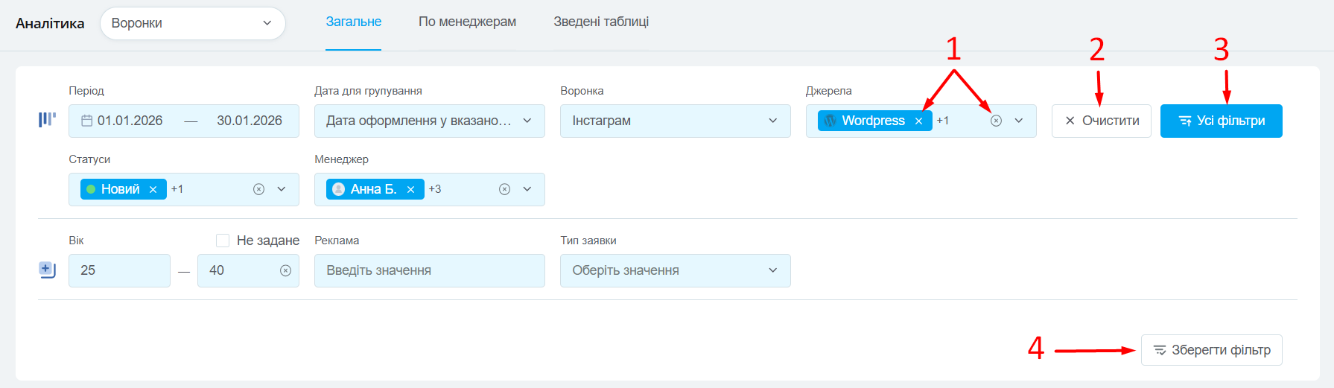Screen dimensions: 1334x388
Task: Switch to the По менеджерам tab
Action: (467, 22)
